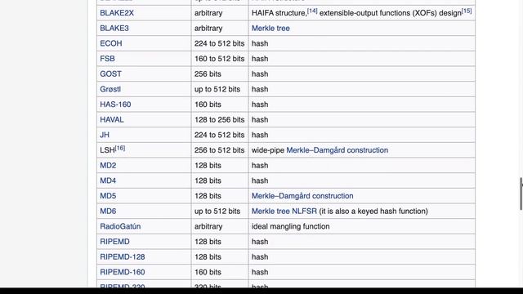The height and width of the screenshot is (294, 523).
Task: Follow the Merkle–Damgård construction link in MD5 row
Action: (x=302, y=196)
